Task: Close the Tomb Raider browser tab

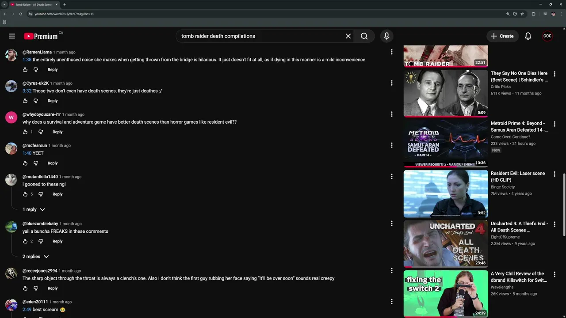Action: (57, 4)
